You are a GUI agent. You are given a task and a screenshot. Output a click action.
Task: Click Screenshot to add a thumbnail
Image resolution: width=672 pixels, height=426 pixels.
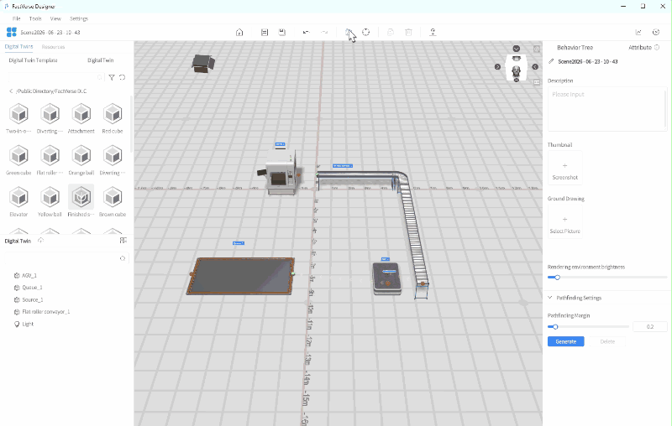point(564,169)
